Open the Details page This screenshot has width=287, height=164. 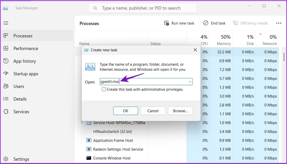pyautogui.click(x=37, y=99)
